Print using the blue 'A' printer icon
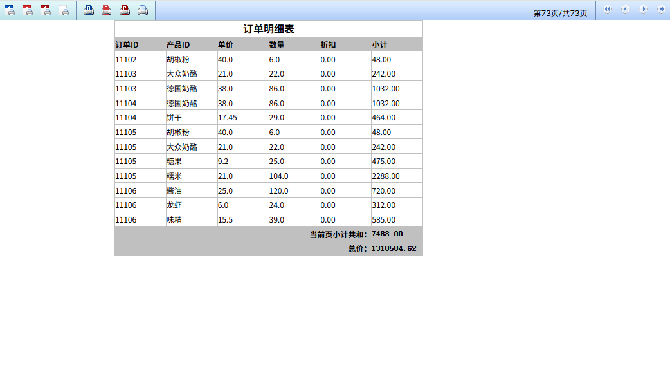The height and width of the screenshot is (370, 670). (89, 10)
